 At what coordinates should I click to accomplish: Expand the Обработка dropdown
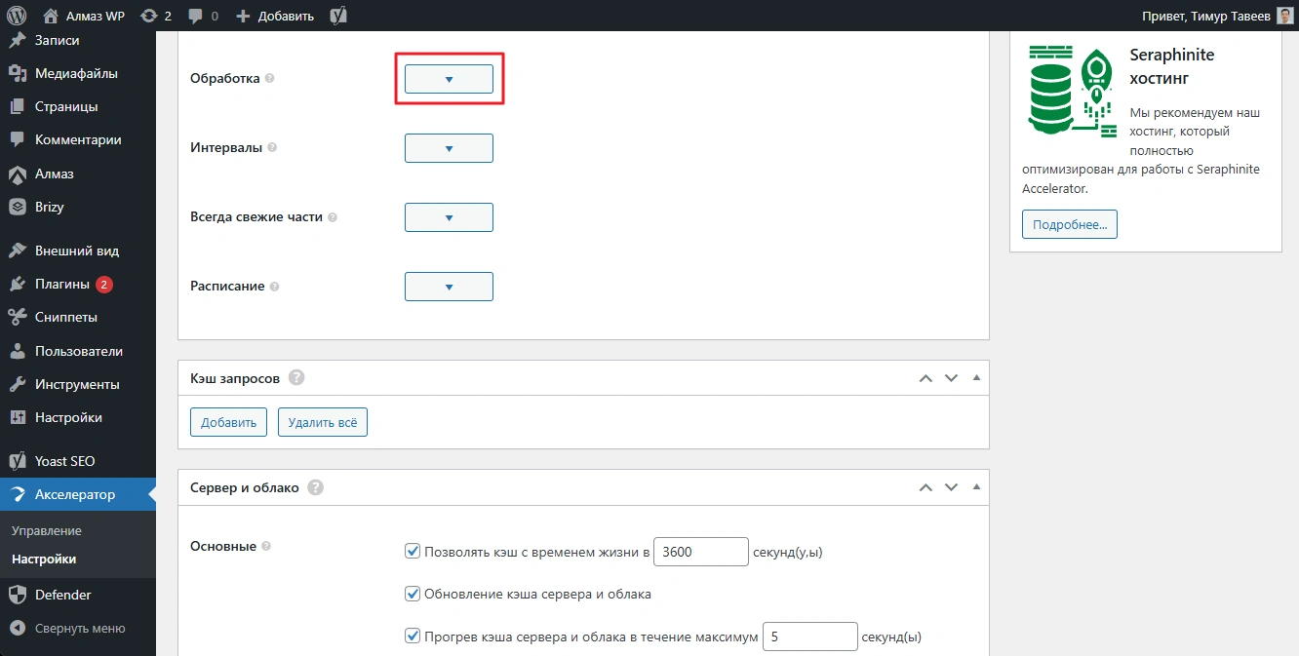pyautogui.click(x=449, y=79)
